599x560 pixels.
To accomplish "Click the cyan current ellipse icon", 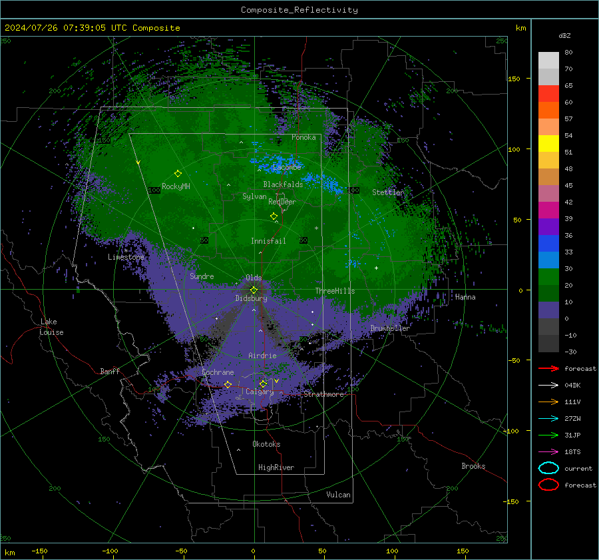I will [548, 468].
